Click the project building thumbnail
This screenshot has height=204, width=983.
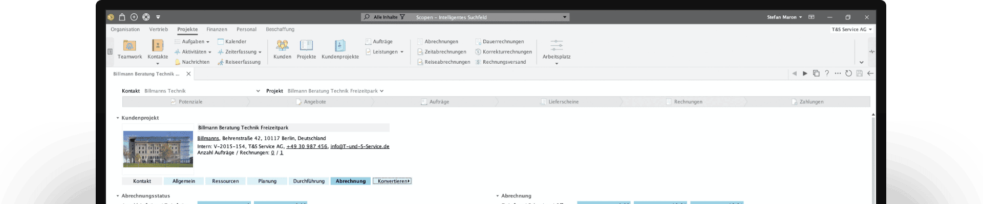pos(158,149)
